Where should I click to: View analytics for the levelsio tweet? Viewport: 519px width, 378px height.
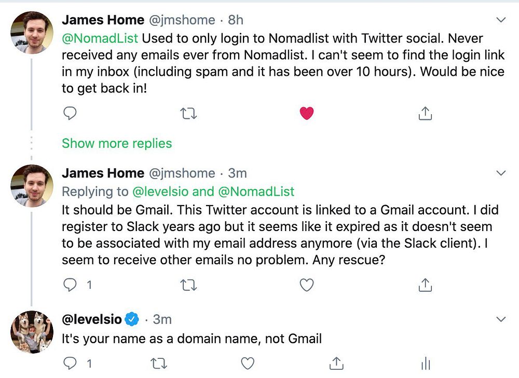(426, 363)
